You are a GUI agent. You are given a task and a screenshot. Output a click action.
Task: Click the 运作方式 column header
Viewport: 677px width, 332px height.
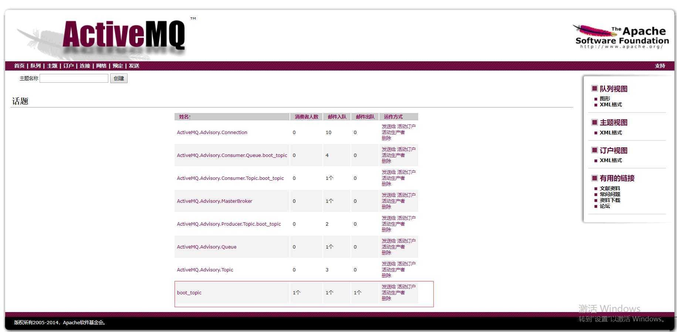(393, 117)
